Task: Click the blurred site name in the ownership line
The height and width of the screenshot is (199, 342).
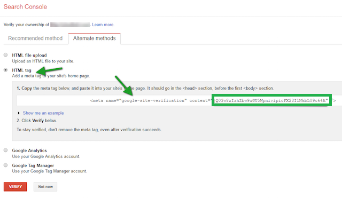Action: click(70, 25)
